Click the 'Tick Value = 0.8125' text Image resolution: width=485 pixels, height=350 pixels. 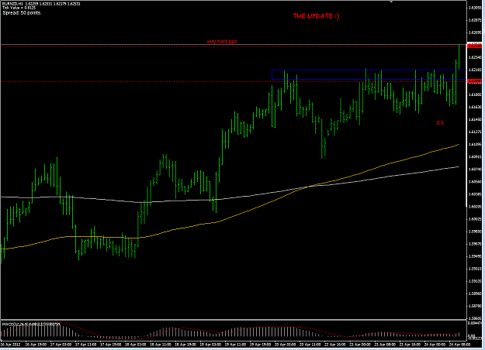pyautogui.click(x=19, y=8)
